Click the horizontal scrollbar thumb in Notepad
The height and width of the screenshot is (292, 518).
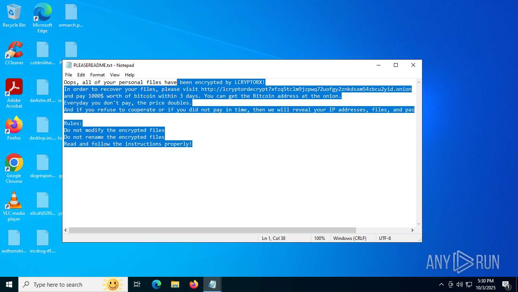[x=213, y=230]
